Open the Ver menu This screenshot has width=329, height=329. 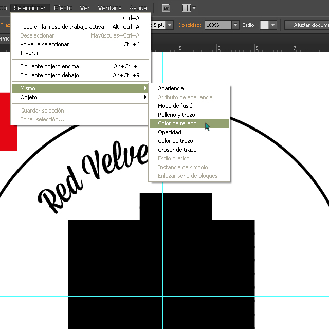84,8
